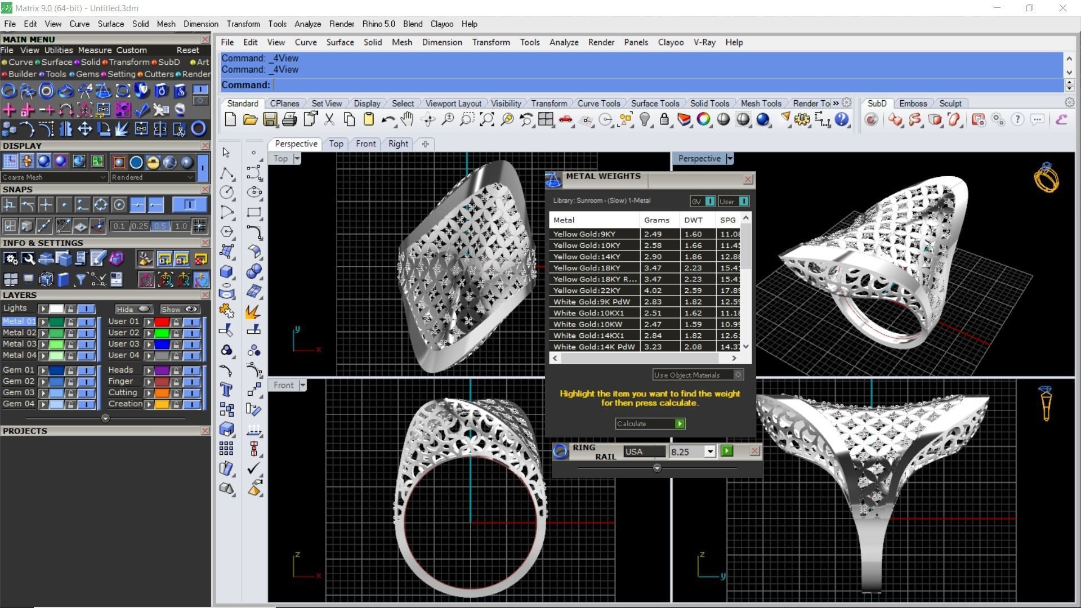Open the Coarse Mesh dropdown
This screenshot has width=1081, height=608.
[54, 177]
